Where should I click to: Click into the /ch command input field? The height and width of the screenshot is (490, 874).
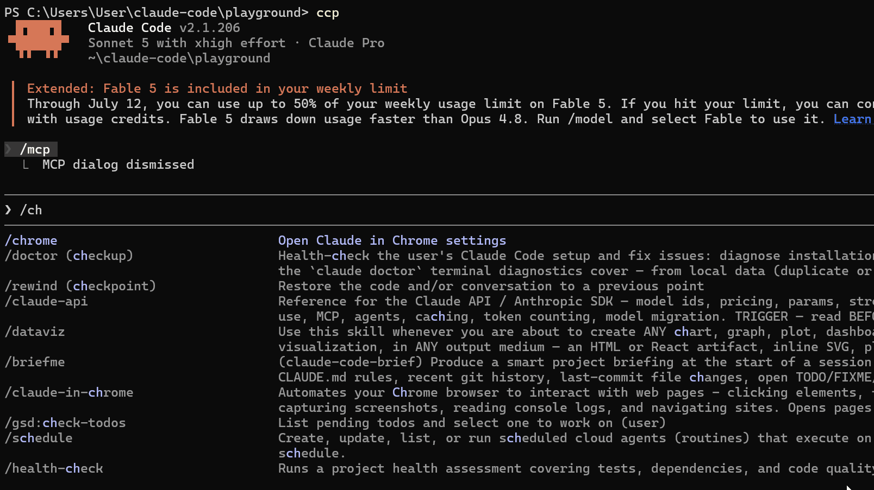(439, 210)
